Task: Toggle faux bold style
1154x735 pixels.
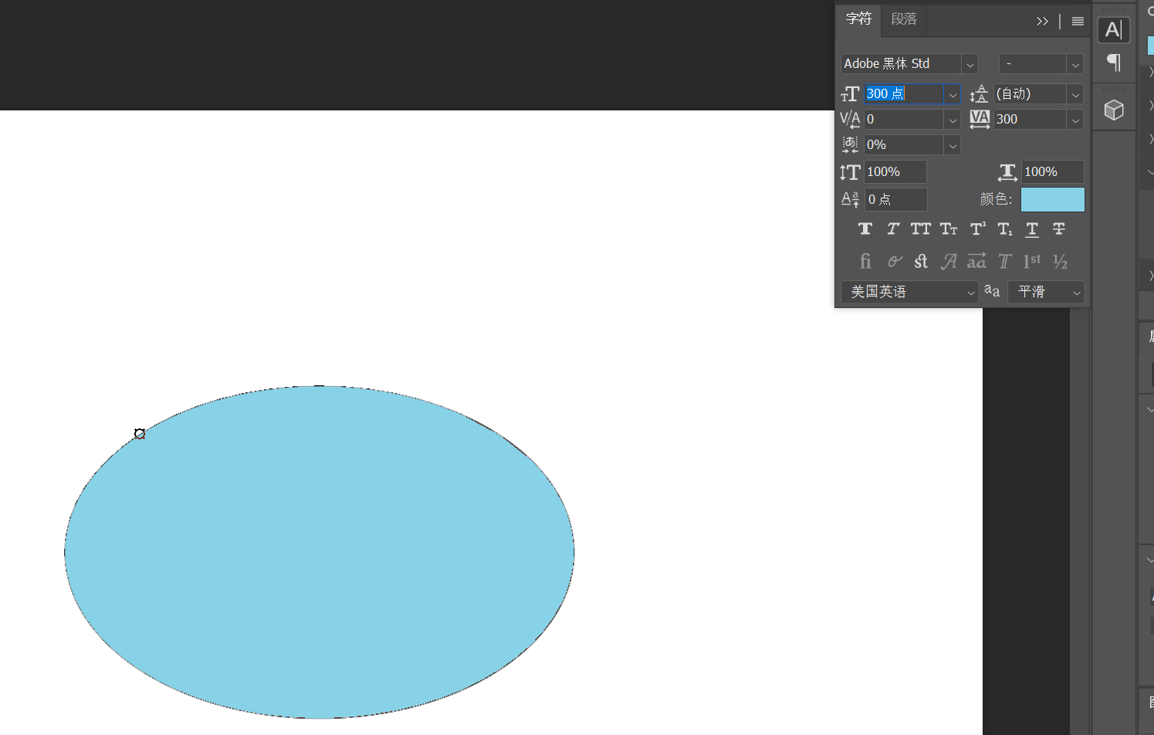Action: [x=865, y=229]
